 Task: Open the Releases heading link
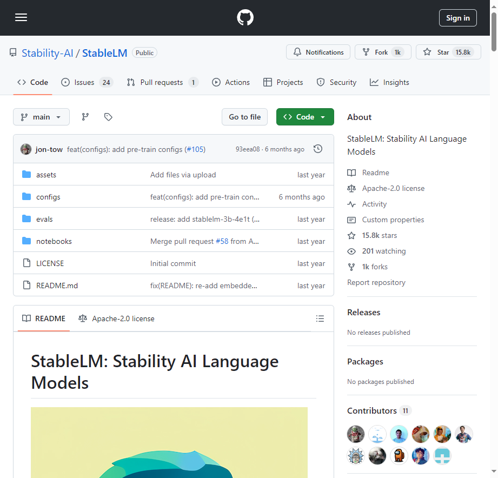[x=364, y=313]
